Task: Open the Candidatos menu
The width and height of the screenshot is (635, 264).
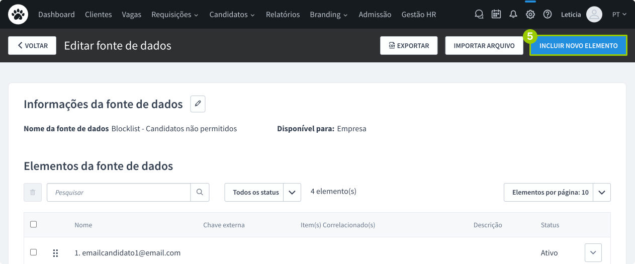Action: pos(232,15)
